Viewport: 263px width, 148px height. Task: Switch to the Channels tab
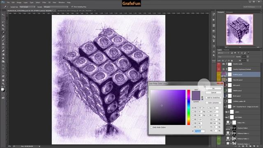click(226, 50)
